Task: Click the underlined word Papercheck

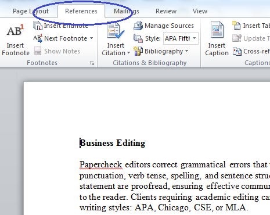Action: coord(100,164)
